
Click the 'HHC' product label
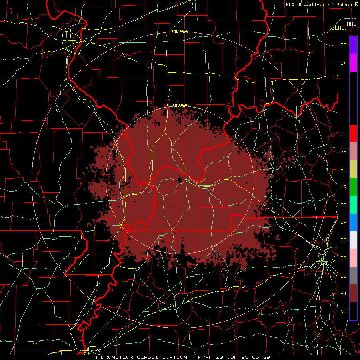[351, 24]
